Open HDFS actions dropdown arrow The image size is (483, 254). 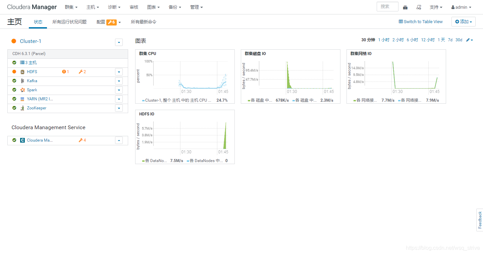coord(119,72)
